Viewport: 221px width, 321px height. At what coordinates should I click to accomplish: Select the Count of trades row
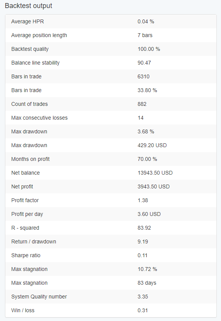click(x=111, y=104)
